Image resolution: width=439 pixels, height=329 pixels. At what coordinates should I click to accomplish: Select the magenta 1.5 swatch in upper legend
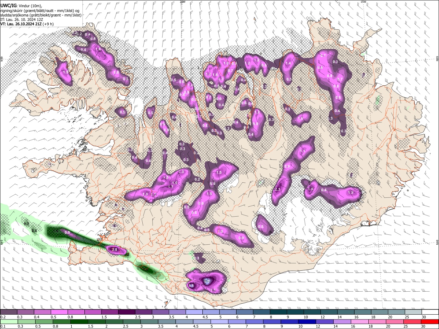(110, 312)
